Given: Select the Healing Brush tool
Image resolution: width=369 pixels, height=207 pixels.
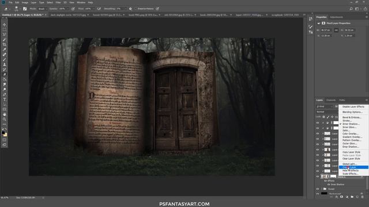Looking at the screenshot, I should point(4,55).
